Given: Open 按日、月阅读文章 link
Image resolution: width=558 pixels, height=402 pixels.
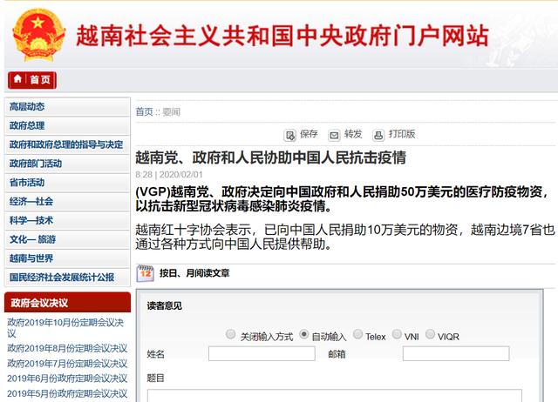Looking at the screenshot, I should [x=194, y=273].
